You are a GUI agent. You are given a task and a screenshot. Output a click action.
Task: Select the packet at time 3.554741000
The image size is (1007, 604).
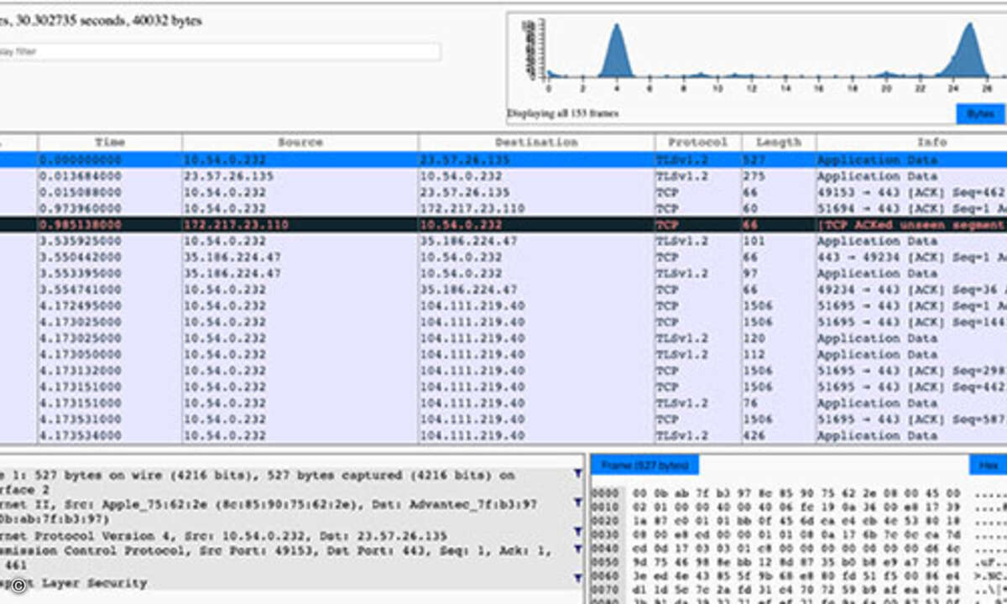coord(503,289)
